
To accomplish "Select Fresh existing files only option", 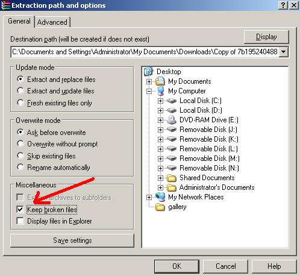I will [20, 102].
